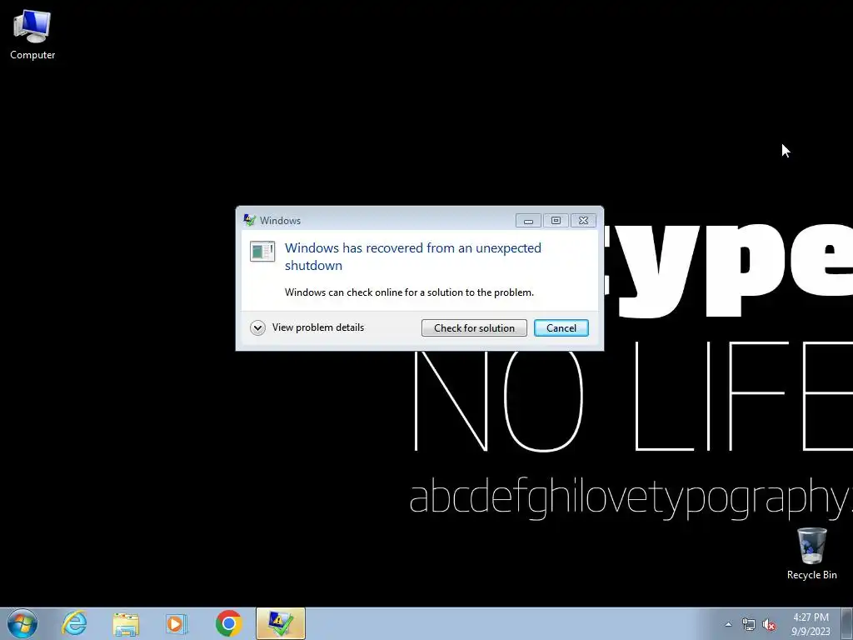Click 'Windows can check online' message text

pyautogui.click(x=409, y=292)
